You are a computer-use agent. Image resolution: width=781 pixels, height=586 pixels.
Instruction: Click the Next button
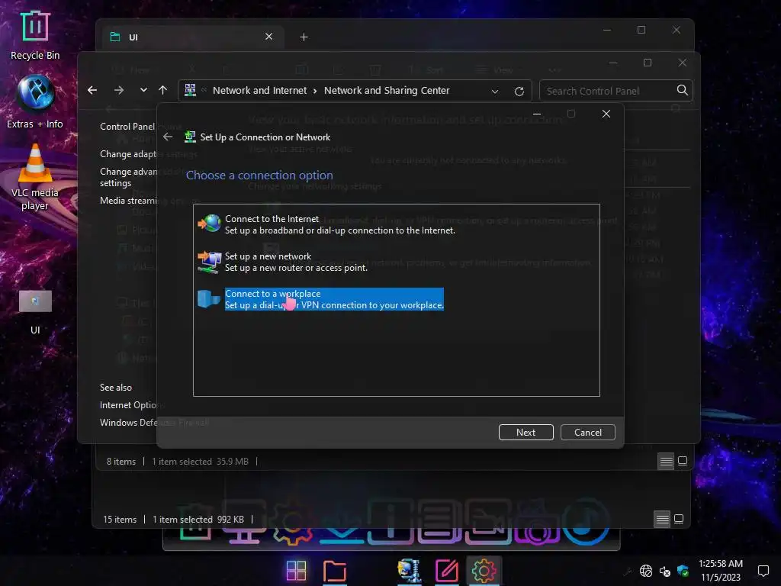(526, 432)
